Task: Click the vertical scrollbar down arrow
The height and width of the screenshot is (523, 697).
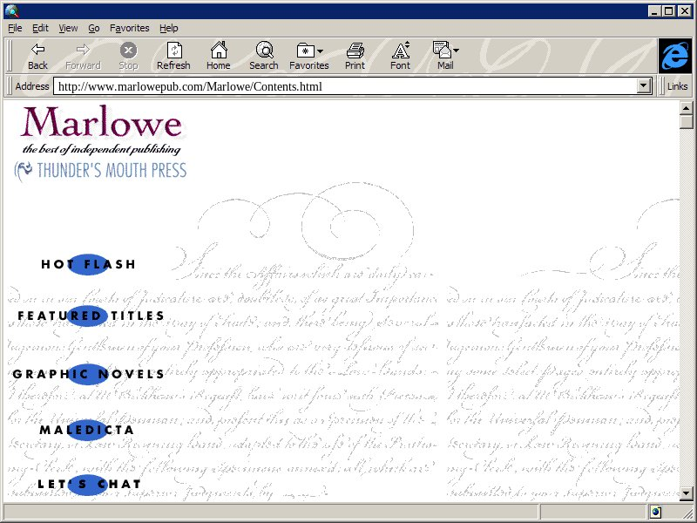Action: [x=687, y=493]
